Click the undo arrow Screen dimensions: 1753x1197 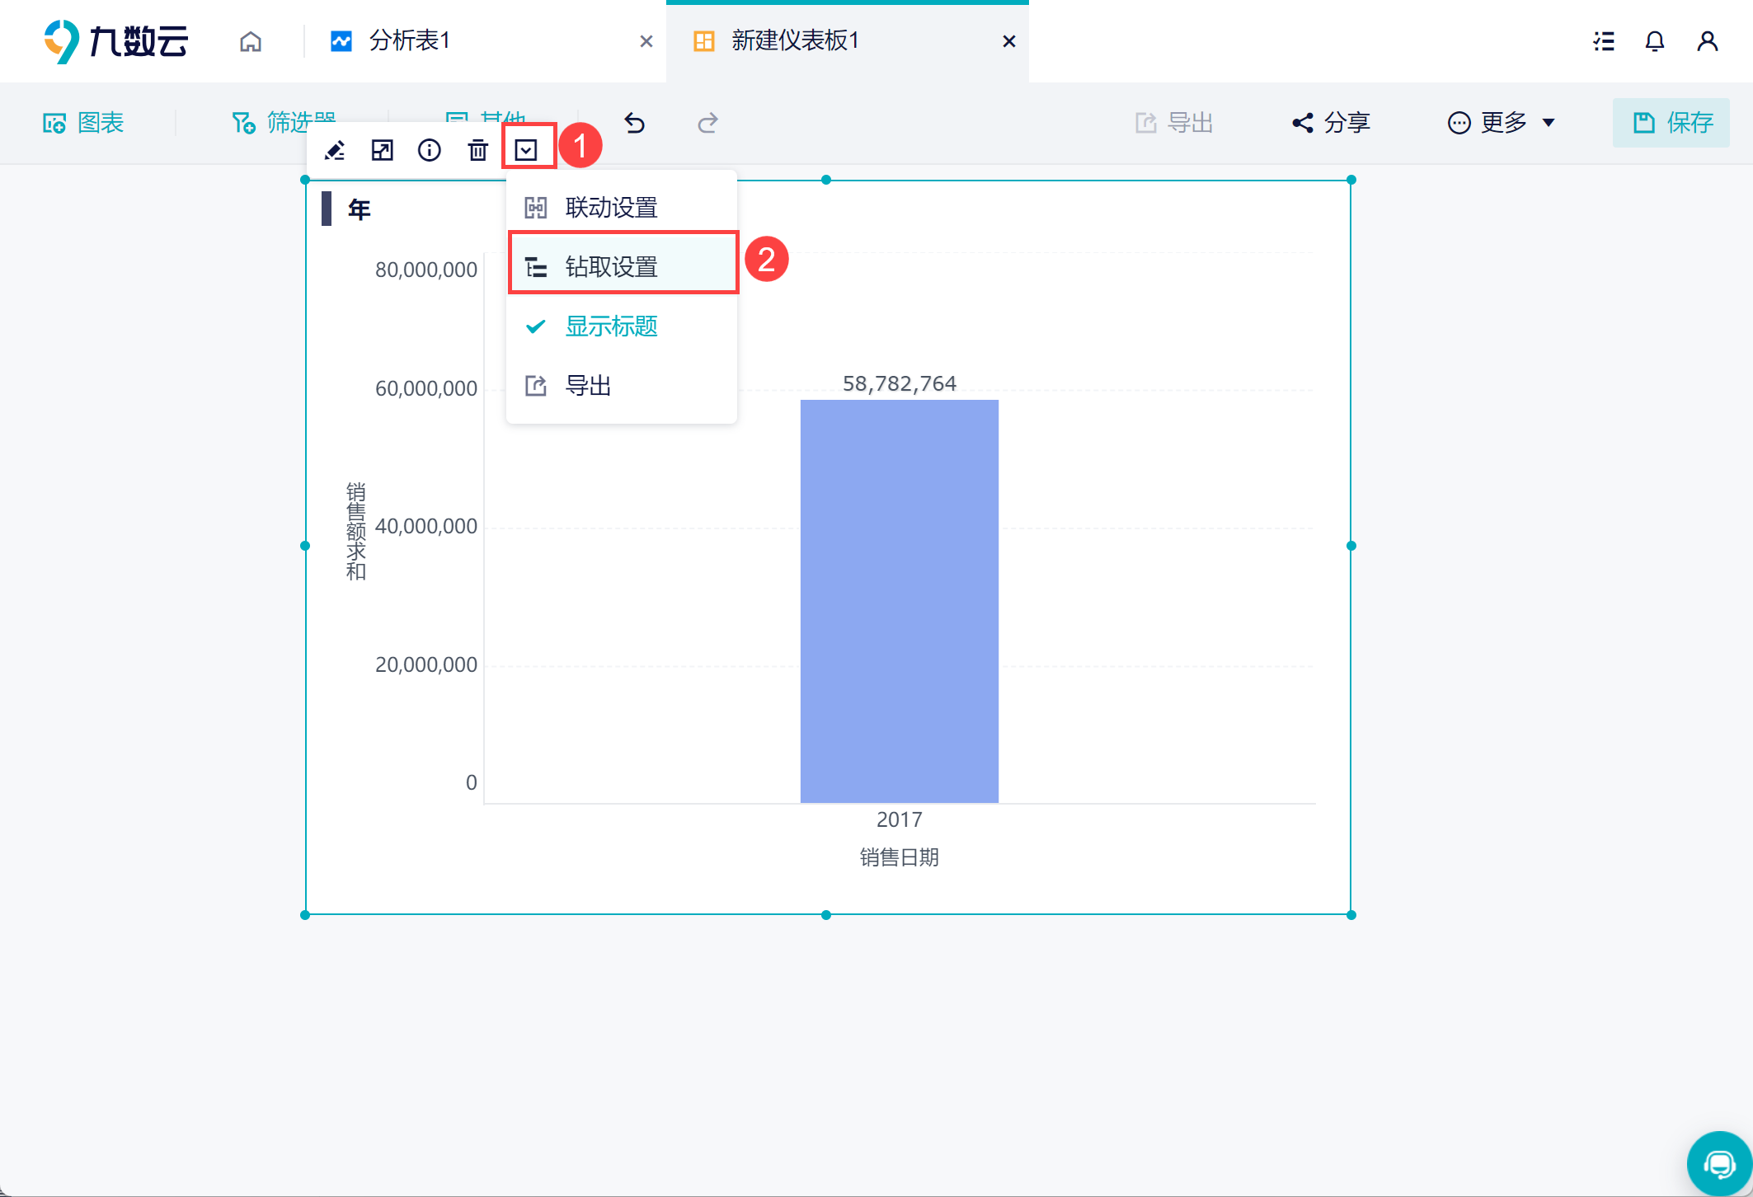(x=634, y=123)
